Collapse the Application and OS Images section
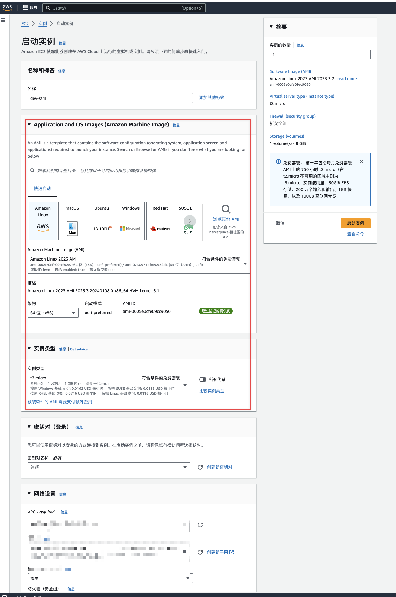 point(29,124)
